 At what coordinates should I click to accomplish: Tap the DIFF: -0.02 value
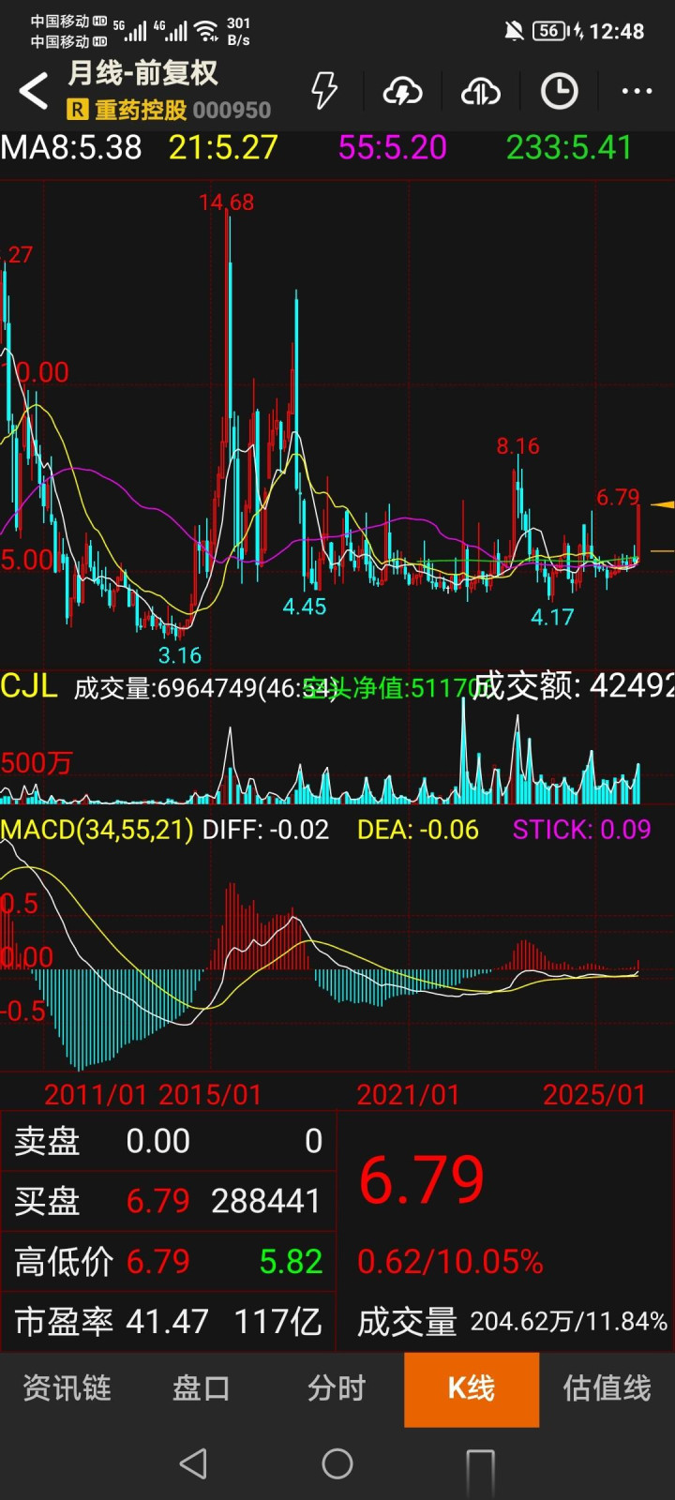point(265,830)
